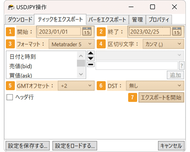Open the disabled empty field dropdown
Image resolution: width=190 pixels, height=152 pixels.
click(x=140, y=56)
